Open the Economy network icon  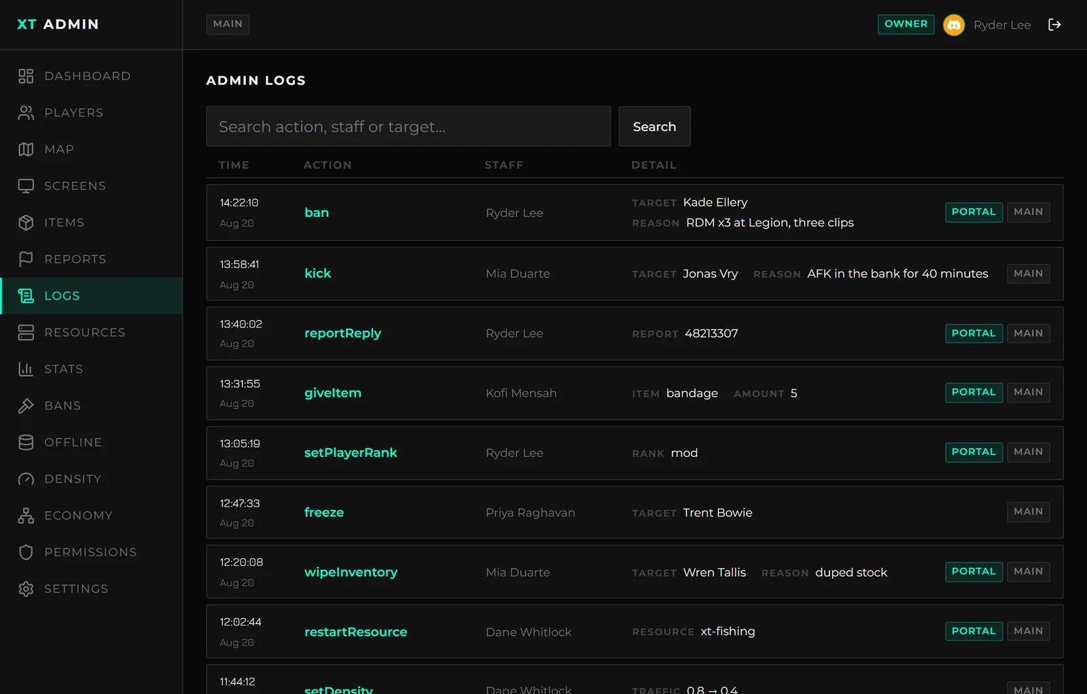pos(26,516)
